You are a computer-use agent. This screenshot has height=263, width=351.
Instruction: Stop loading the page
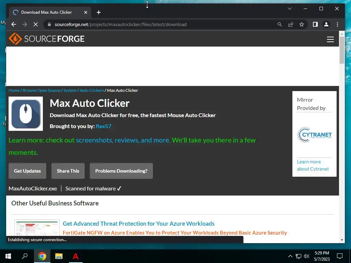[x=36, y=24]
